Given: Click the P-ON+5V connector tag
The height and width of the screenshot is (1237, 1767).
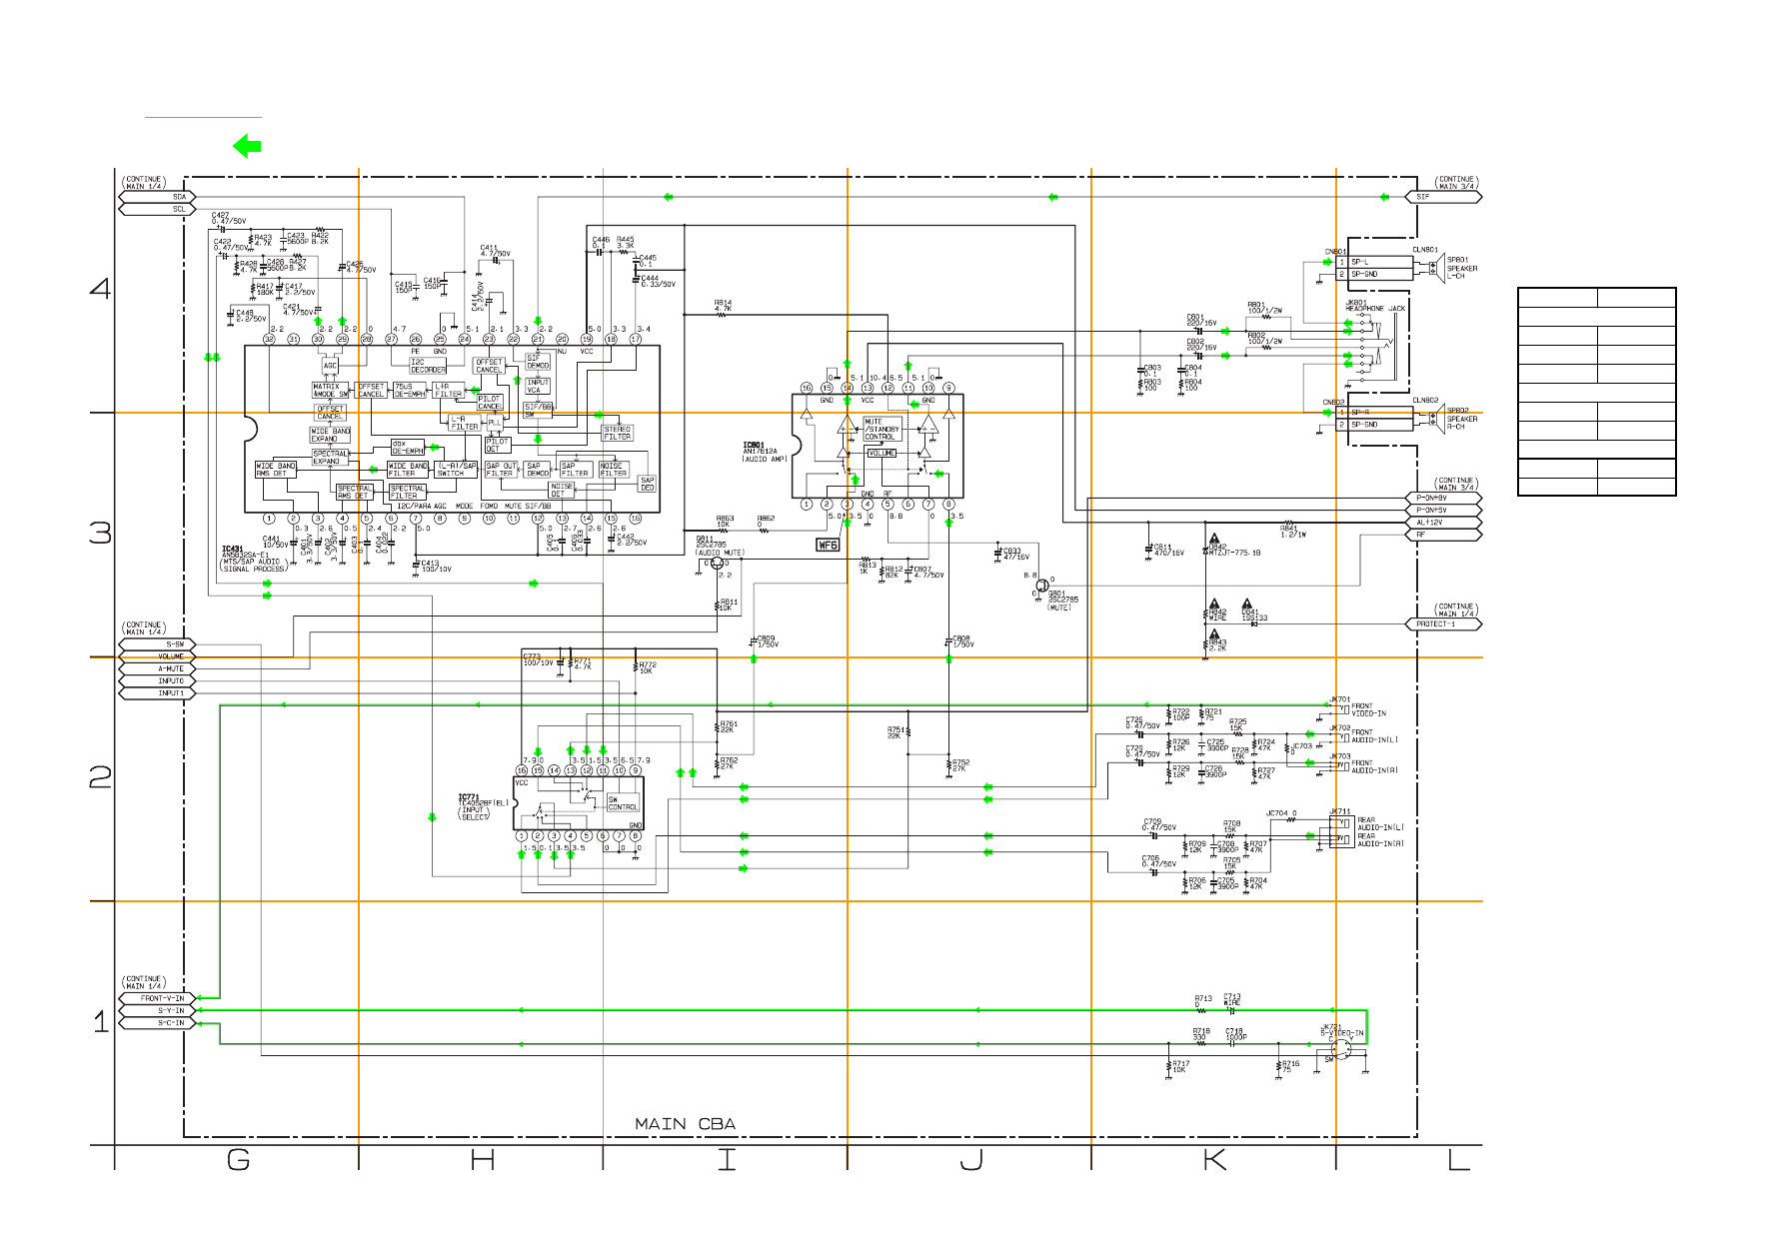Looking at the screenshot, I should click(x=1443, y=510).
